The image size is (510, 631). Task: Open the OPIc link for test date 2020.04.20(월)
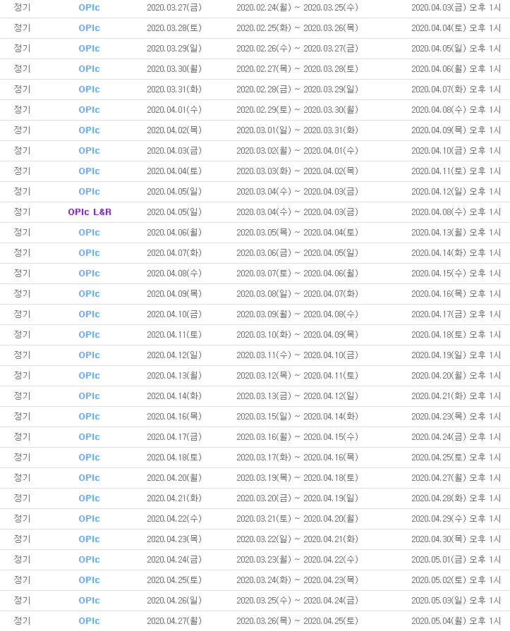pos(89,478)
